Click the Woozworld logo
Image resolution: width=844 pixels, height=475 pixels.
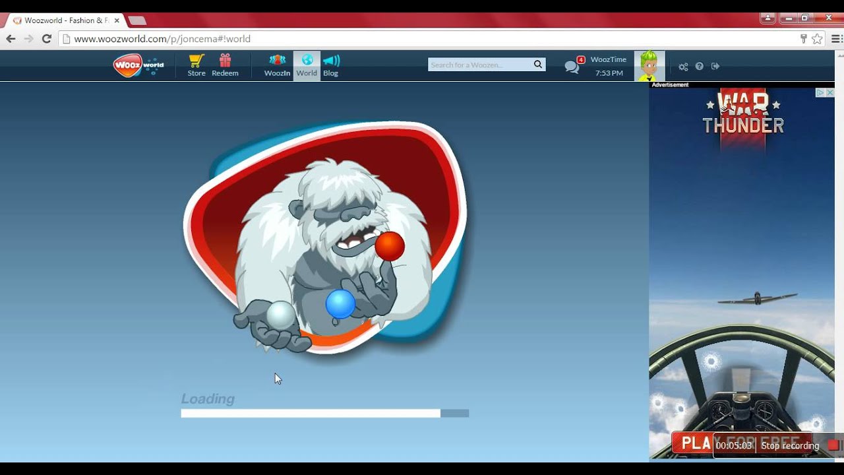(138, 65)
